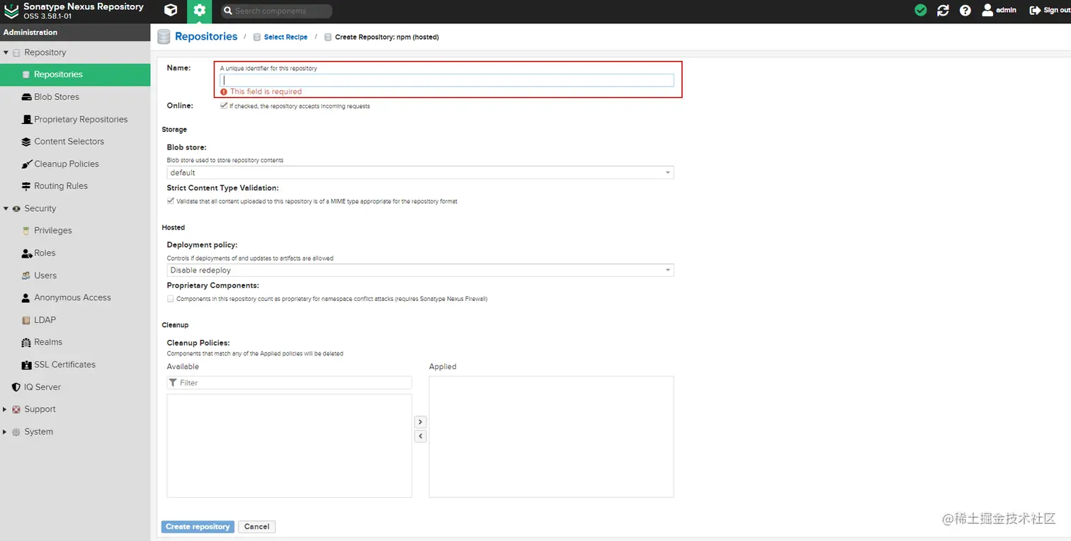Click the Routing Rules signpost icon
This screenshot has width=1071, height=541.
[26, 186]
